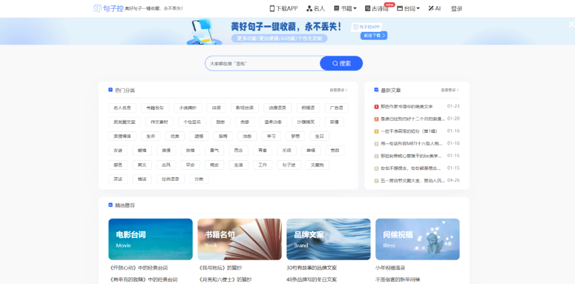Image resolution: width=575 pixels, height=284 pixels.
Task: Expand the 台词 dropdown menu
Action: (x=408, y=9)
